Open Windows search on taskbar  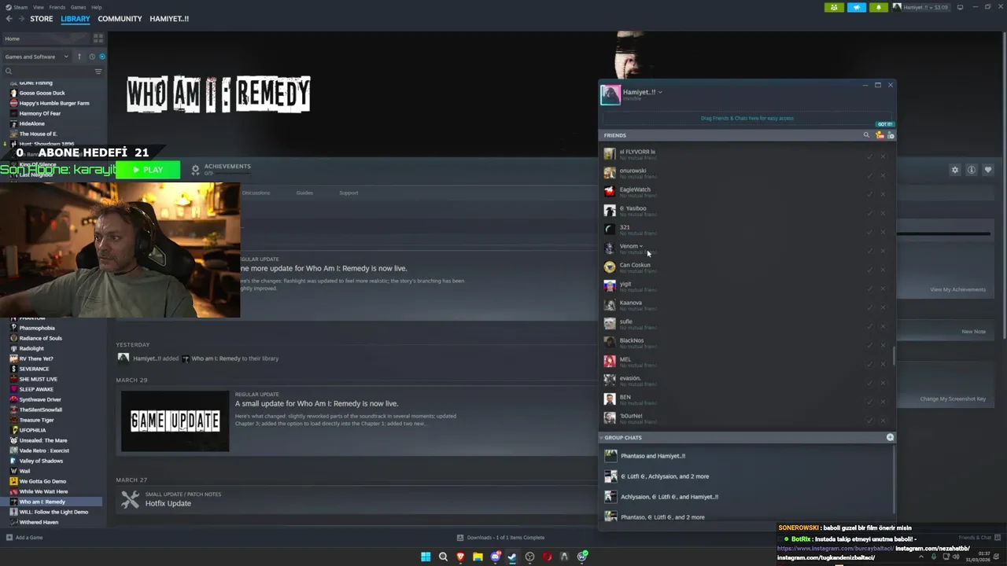[x=443, y=557]
